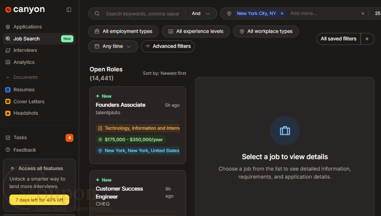Open the All employment types filter
This screenshot has width=381, height=216.
click(123, 31)
